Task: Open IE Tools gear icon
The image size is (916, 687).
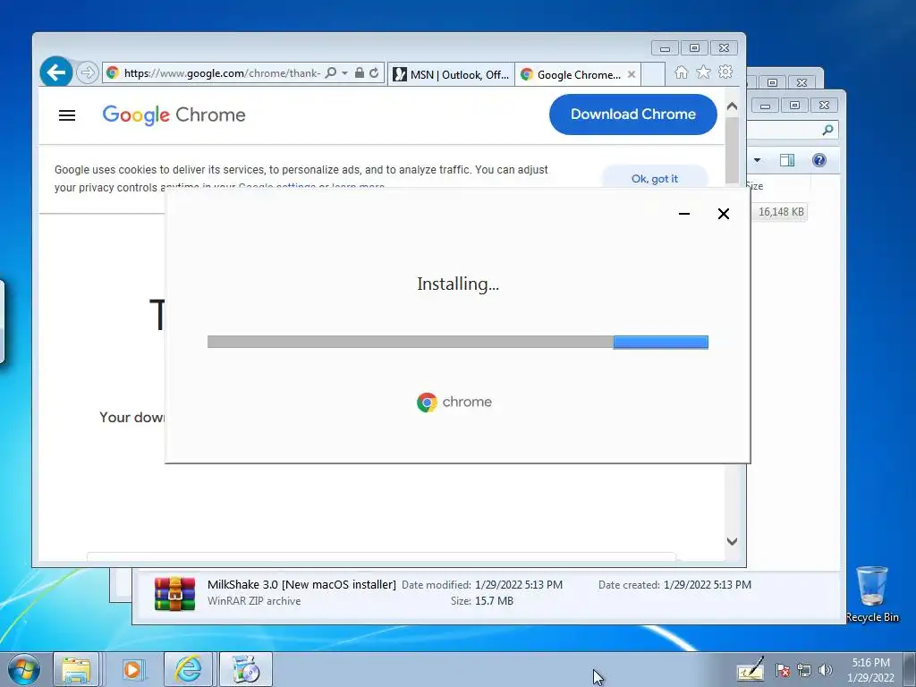Action: [725, 72]
